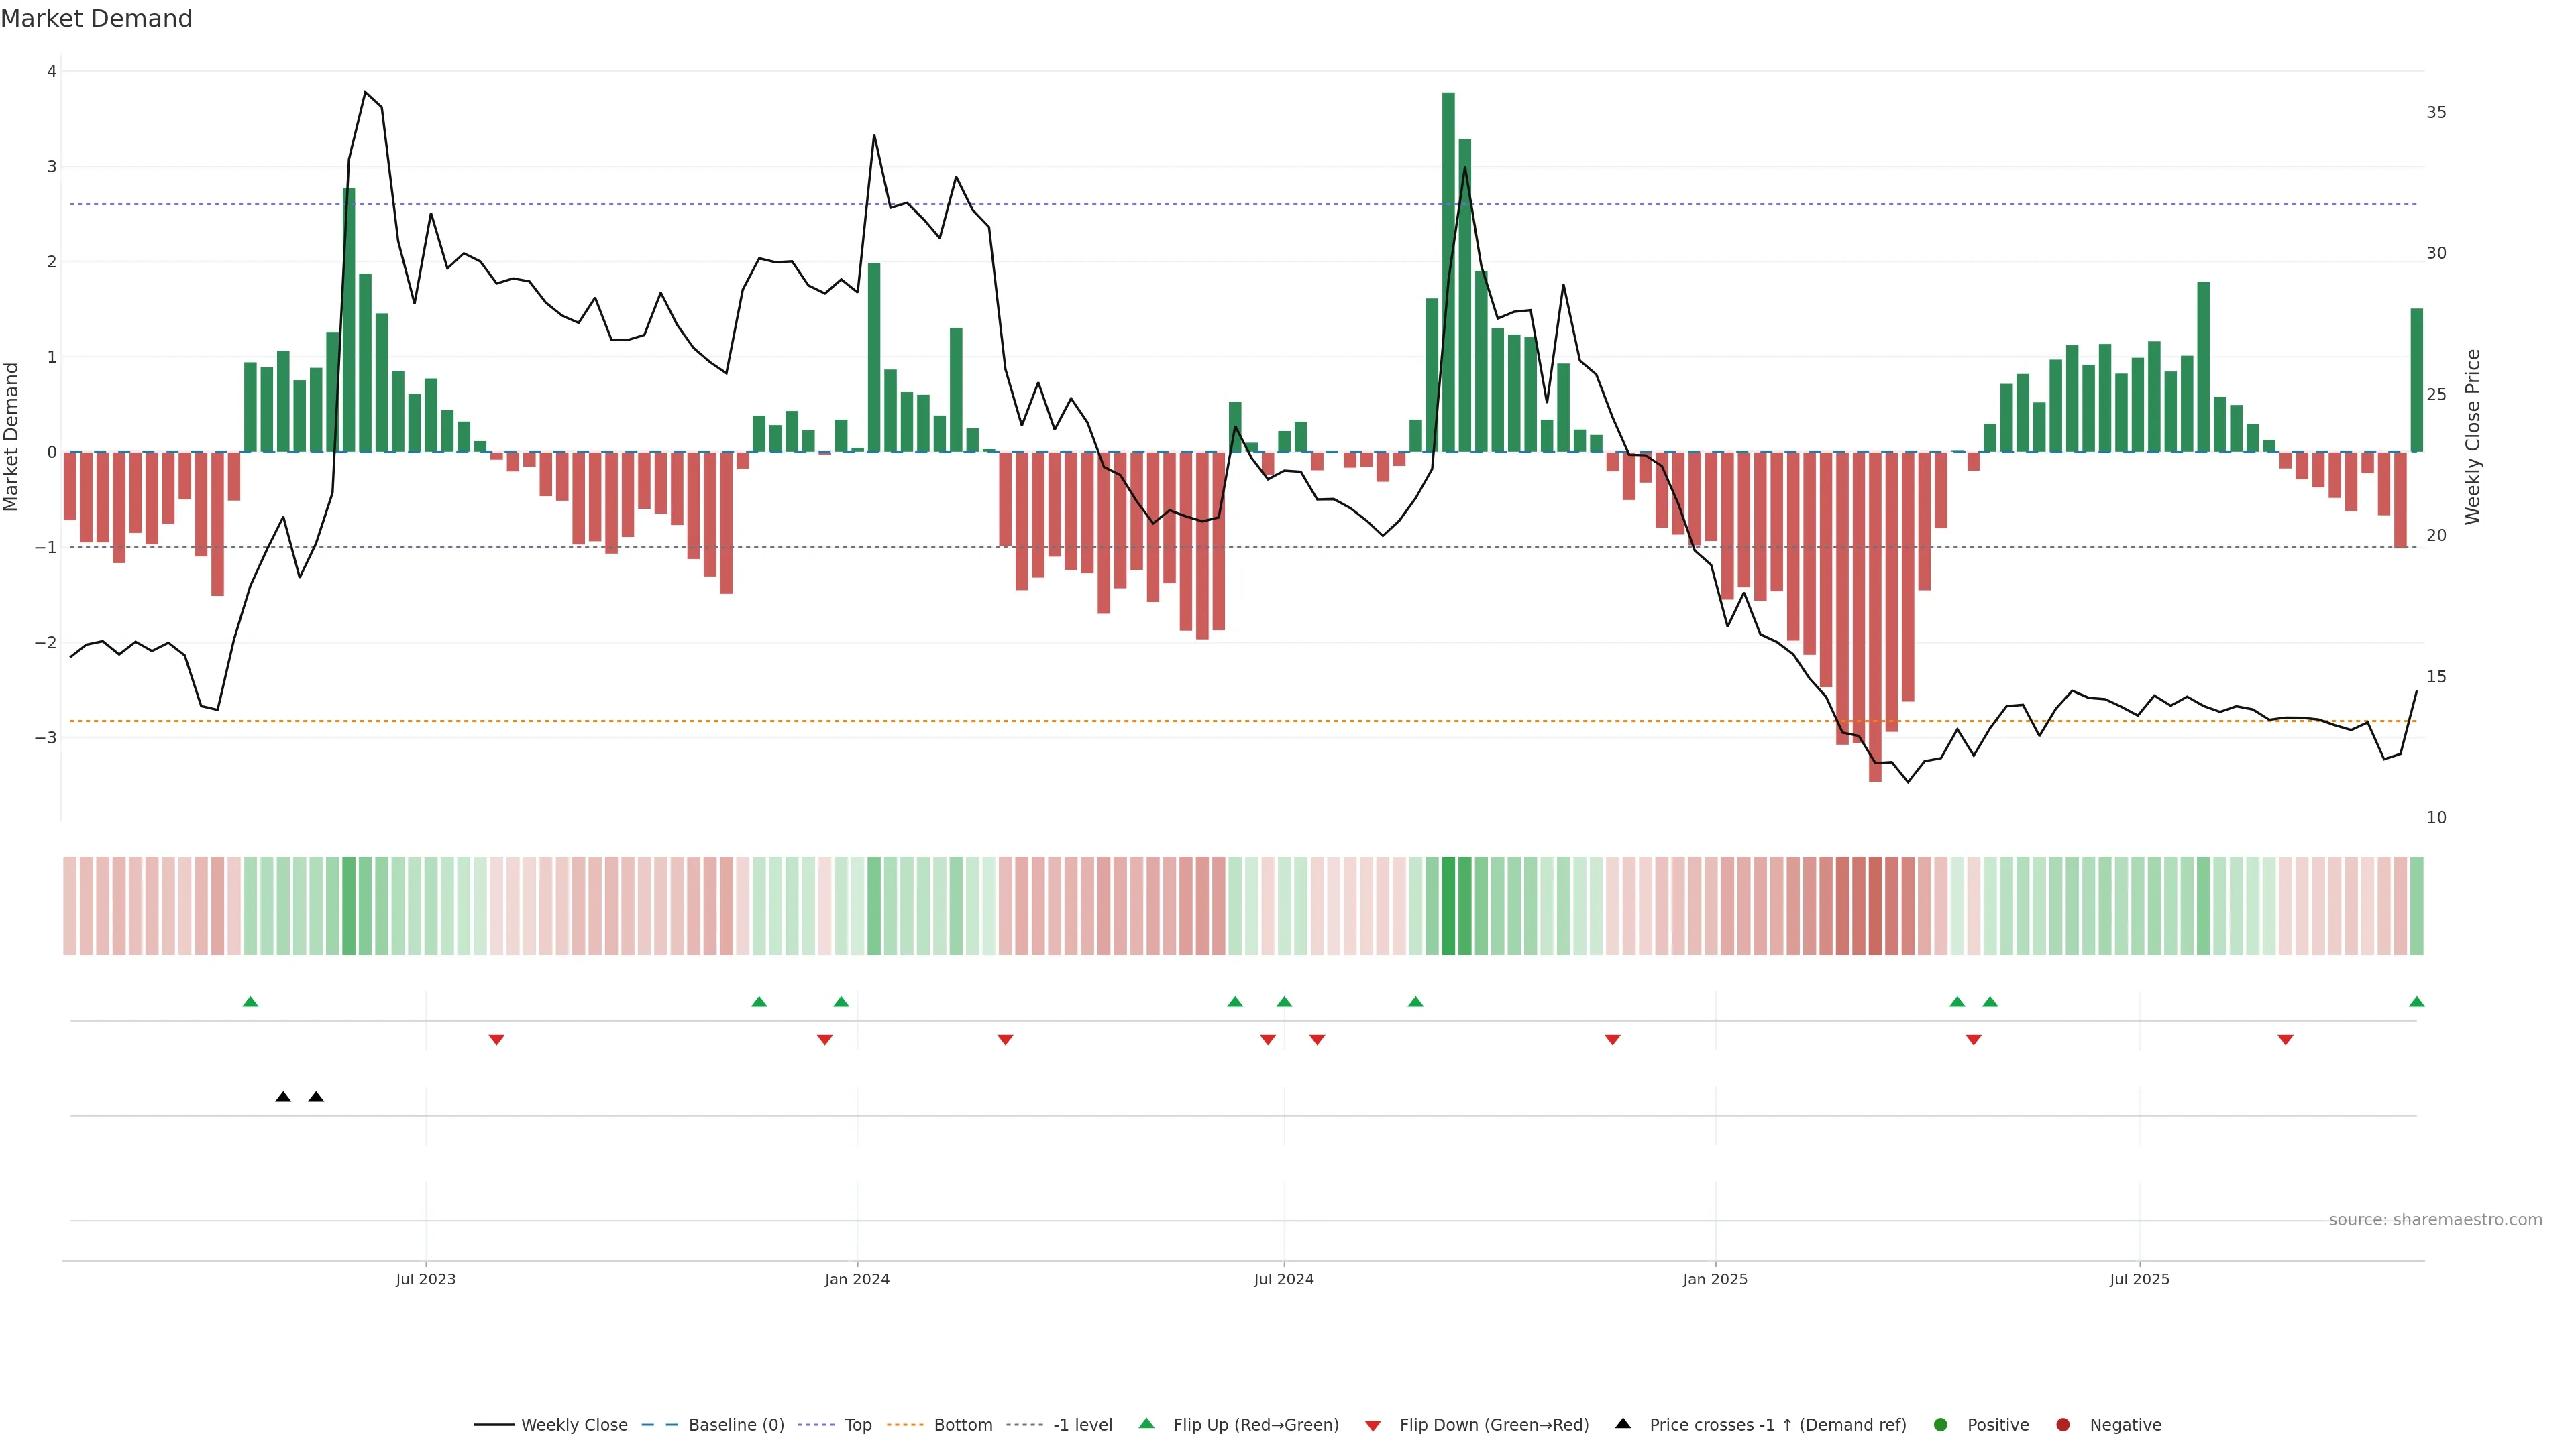Screen dimensions: 2576x1448
Task: Click the Jan 2025 x-axis label
Action: (1715, 1279)
